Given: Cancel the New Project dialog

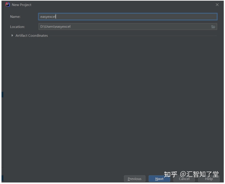Looking at the screenshot, I should click(184, 179).
